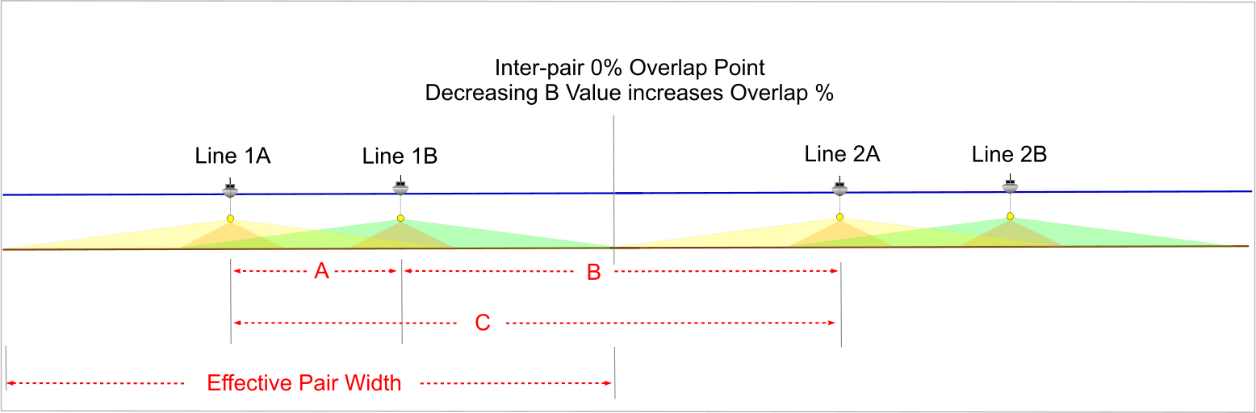Viewport: 1256px width, 413px height.
Task: Click the yellow sonar dot below Line 2A
Action: [839, 217]
